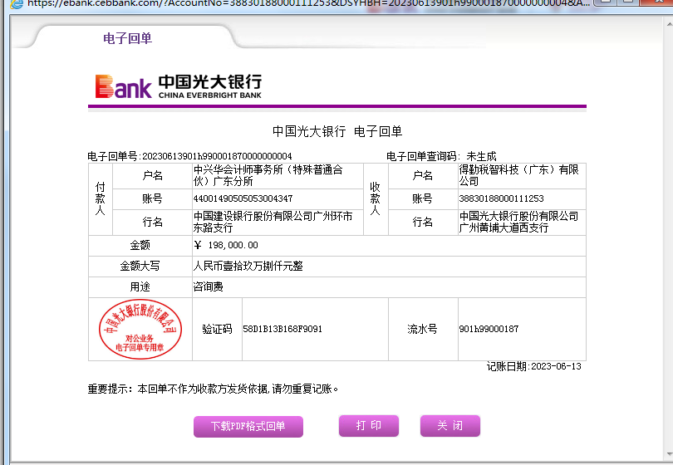Click the 咨询费 purpose value

pos(209,286)
